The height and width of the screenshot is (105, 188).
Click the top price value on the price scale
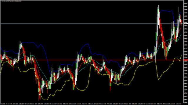pos(186,3)
